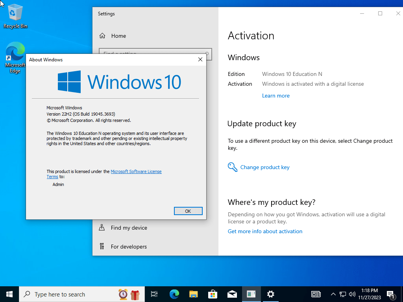403x302 pixels.
Task: Click the Admin licensee name
Action: tap(58, 184)
